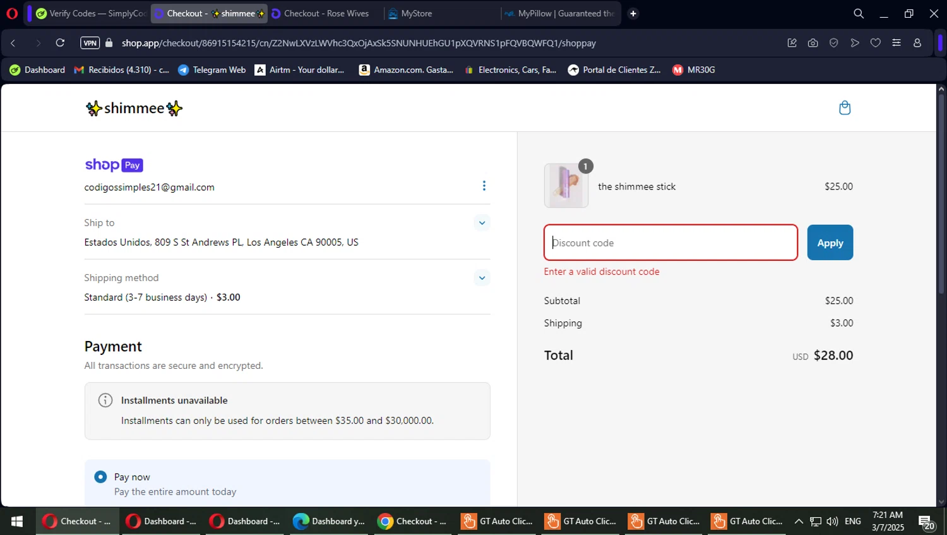Take a snapshot with camera icon
Image resolution: width=947 pixels, height=535 pixels.
pos(813,43)
